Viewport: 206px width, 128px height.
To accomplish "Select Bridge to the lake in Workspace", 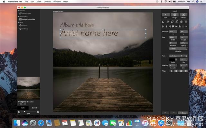I will [27, 19].
